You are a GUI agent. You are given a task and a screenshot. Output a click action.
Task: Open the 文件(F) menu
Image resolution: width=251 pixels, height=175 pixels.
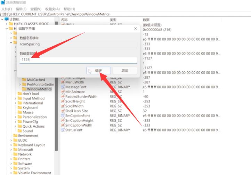[x=6, y=9]
